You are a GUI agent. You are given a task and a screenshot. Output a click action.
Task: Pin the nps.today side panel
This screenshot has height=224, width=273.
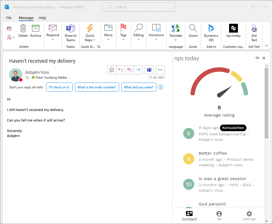(x=257, y=58)
